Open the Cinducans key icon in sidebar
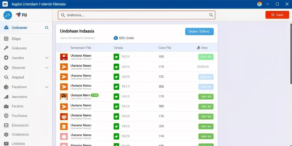 point(6,48)
